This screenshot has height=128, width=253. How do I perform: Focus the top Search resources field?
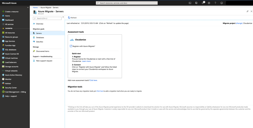pyautogui.click(x=127, y=3)
